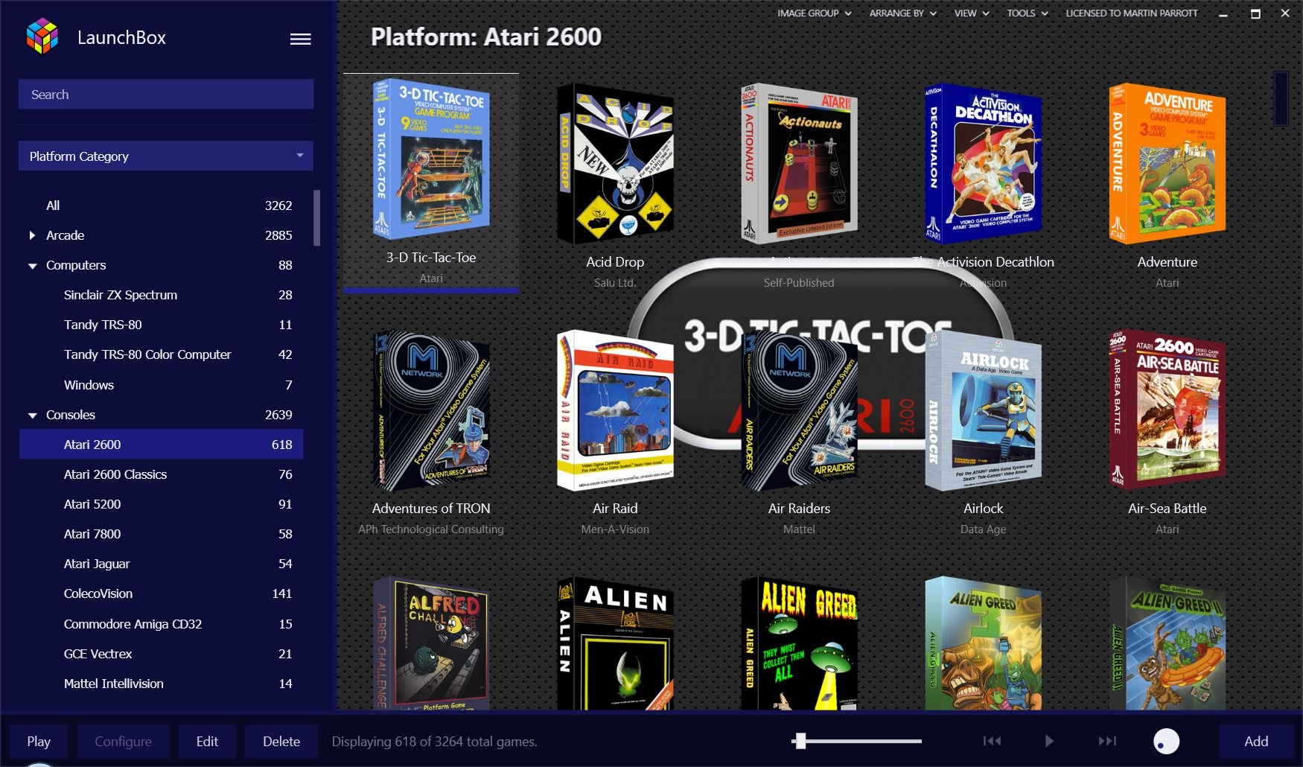Screen dimensions: 1303x767
Task: Click the Edit button
Action: tap(207, 742)
